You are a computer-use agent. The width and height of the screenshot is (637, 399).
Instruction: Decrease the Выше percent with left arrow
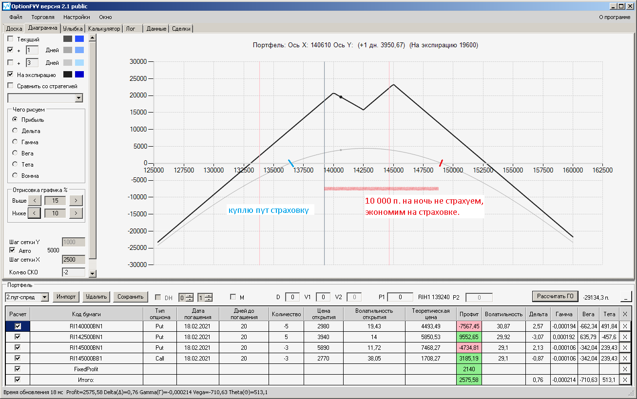click(35, 200)
